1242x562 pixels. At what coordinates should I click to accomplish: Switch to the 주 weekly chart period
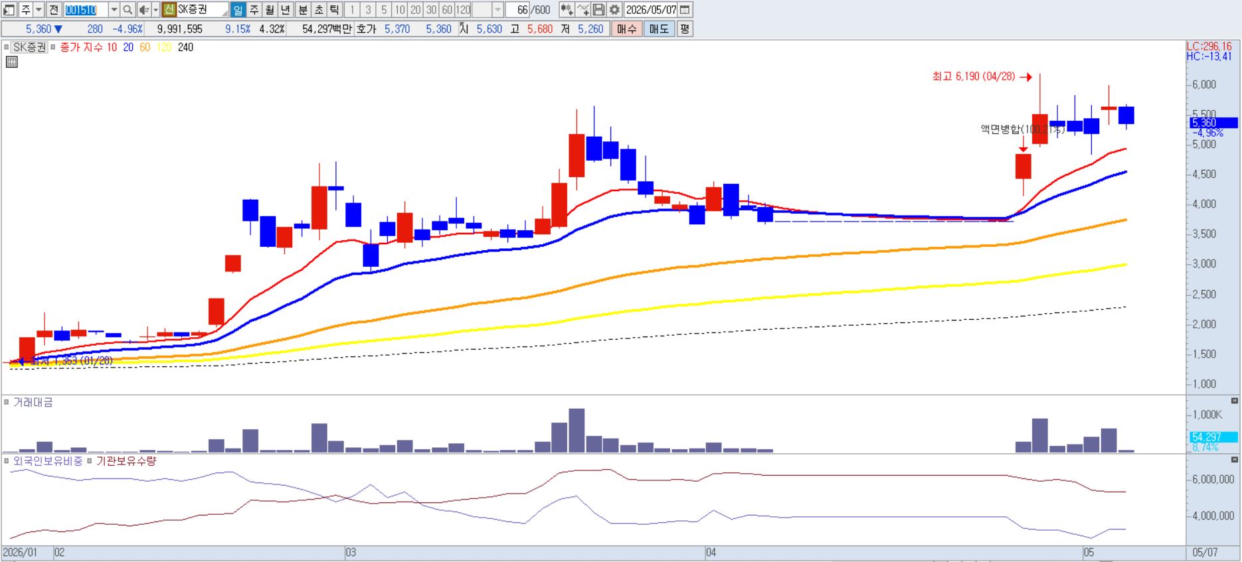254,10
